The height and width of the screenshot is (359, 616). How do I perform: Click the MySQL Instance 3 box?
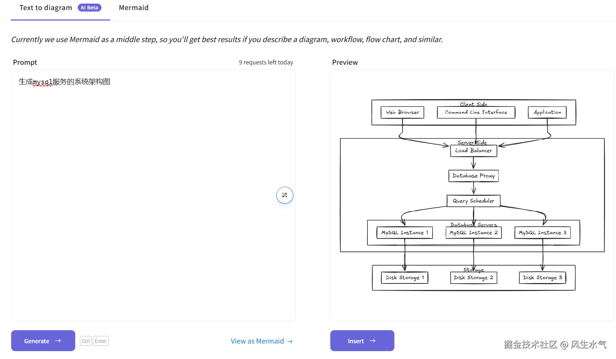[542, 233]
